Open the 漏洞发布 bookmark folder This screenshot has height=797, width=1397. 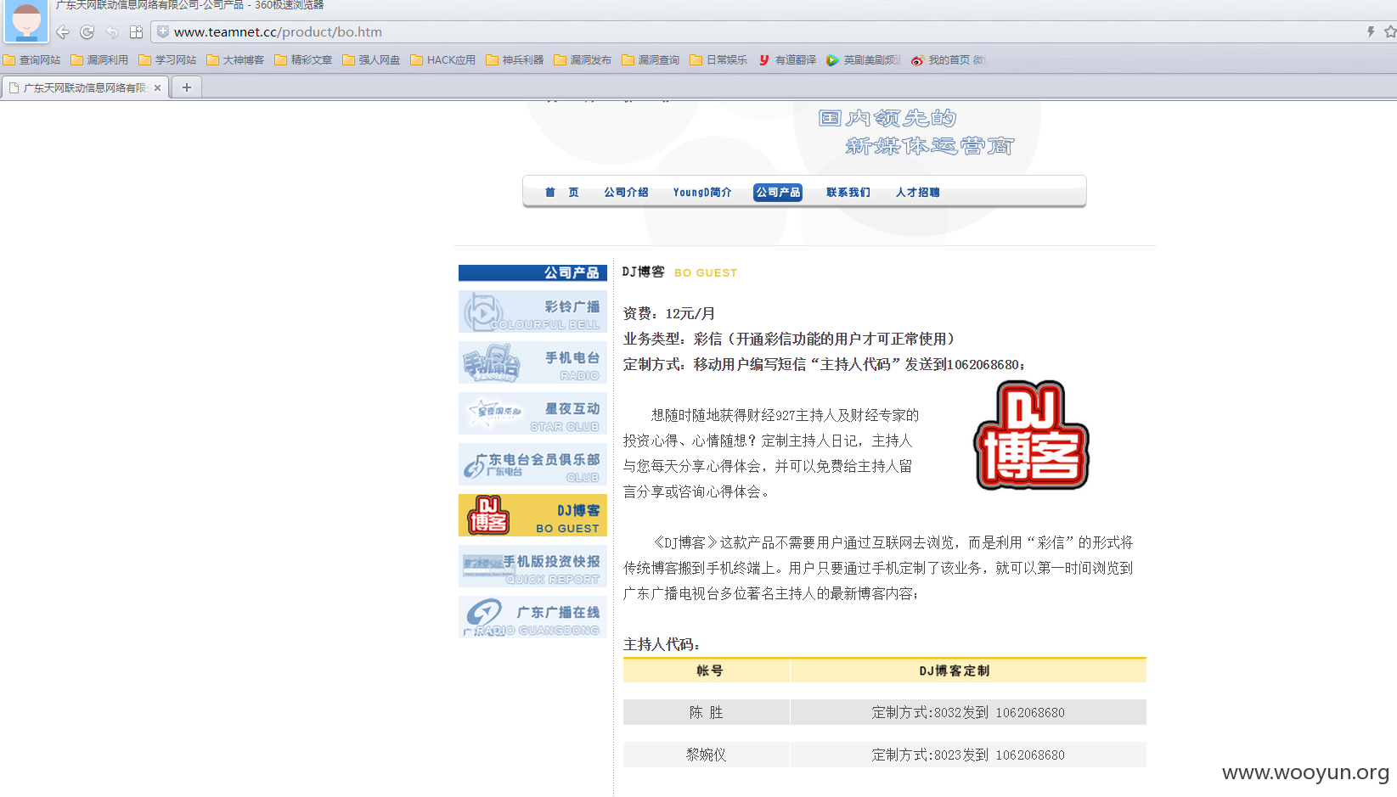583,60
